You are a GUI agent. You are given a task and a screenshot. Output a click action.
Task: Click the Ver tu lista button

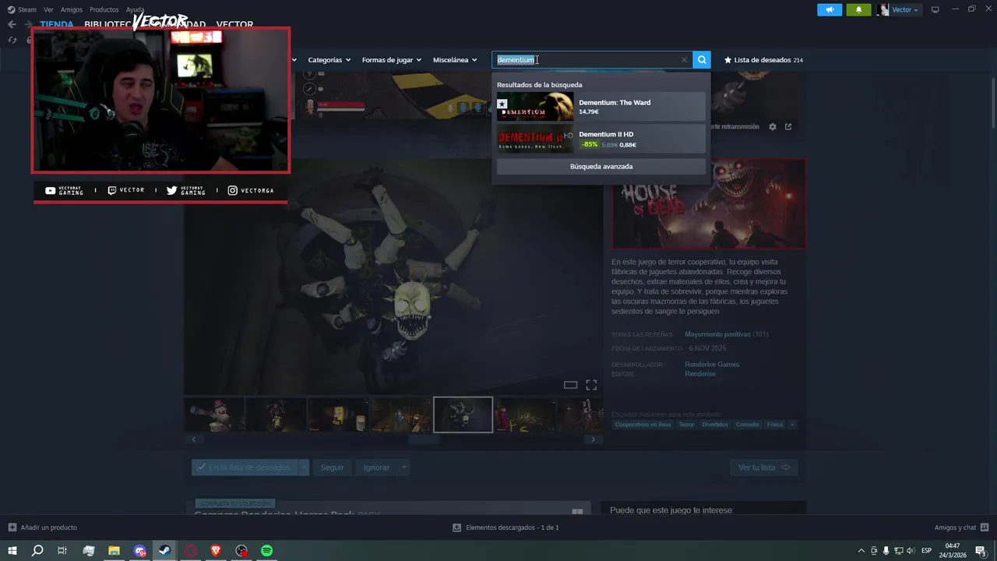[x=763, y=467]
